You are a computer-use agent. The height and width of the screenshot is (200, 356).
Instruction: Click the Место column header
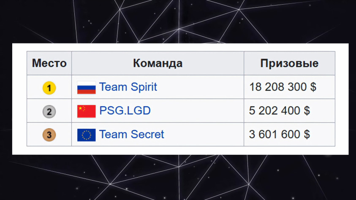tap(49, 63)
